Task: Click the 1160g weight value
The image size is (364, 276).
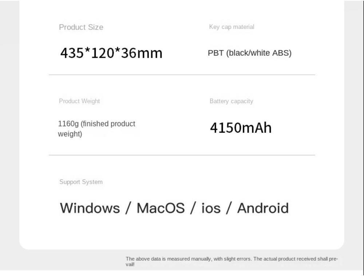Action: coord(68,124)
